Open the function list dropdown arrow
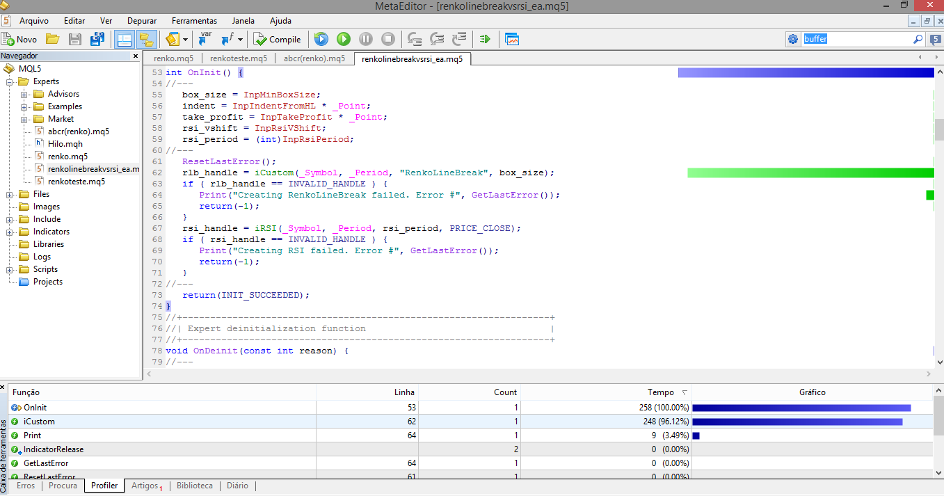Screen dimensions: 944x496 241,40
